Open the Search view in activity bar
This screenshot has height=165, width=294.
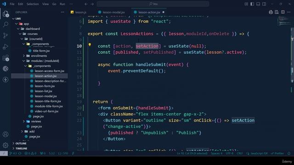click(x=6, y=24)
